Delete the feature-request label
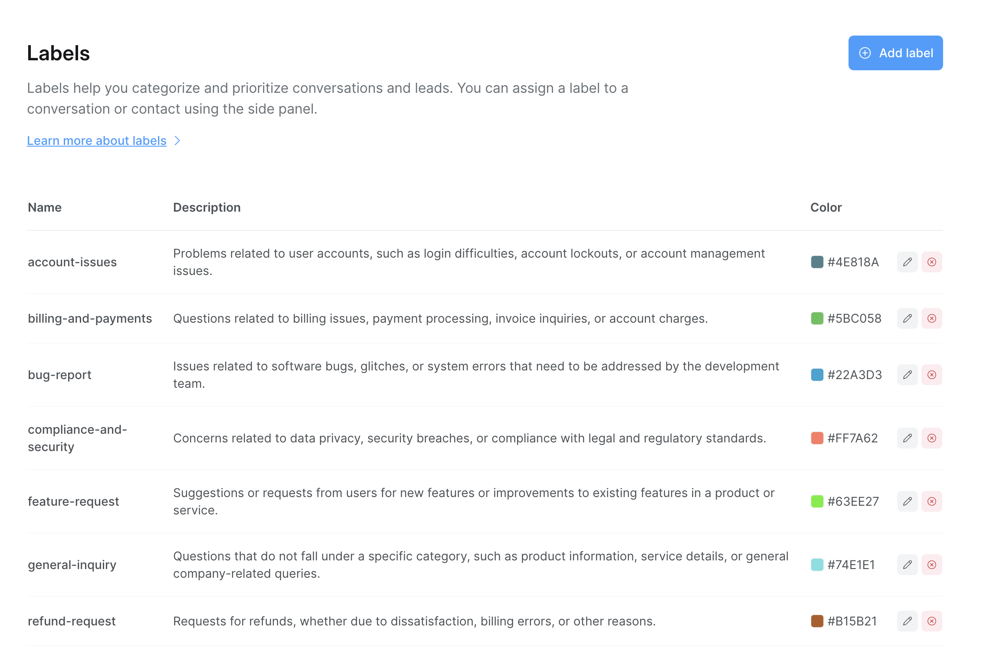Viewport: 983px width, 661px height. [x=931, y=501]
